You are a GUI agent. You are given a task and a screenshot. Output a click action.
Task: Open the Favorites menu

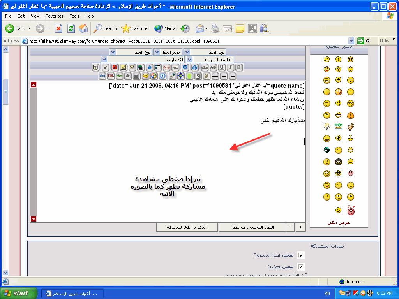[x=54, y=16]
